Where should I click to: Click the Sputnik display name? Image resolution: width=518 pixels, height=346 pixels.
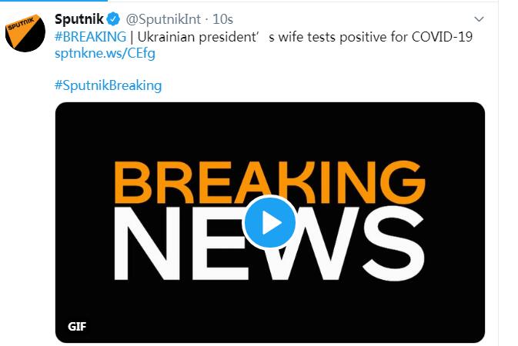tap(79, 19)
